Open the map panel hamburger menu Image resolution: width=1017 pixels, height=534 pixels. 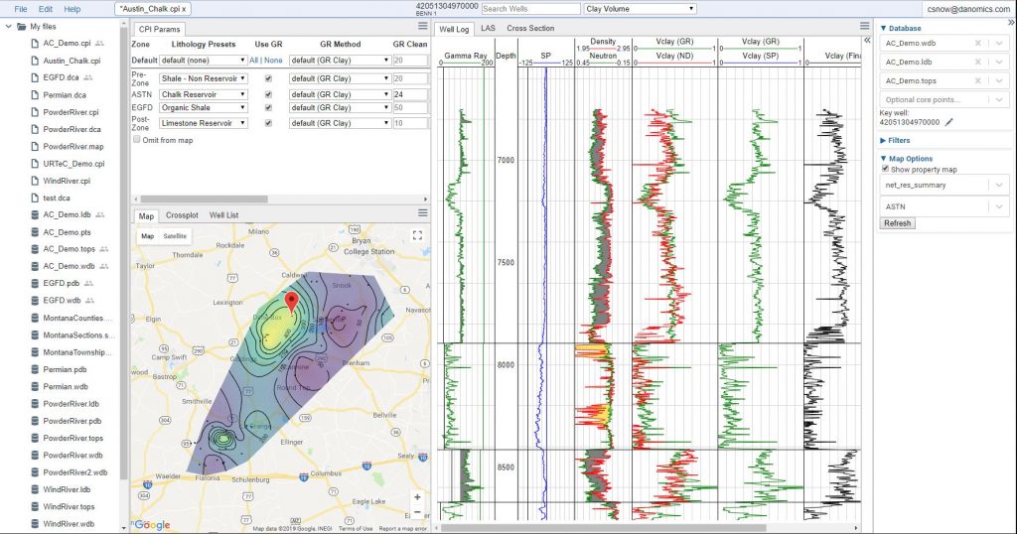(x=423, y=212)
